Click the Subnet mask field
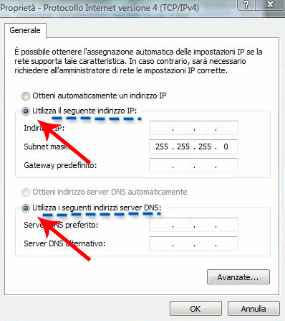Screen dimensions: 285x321 pos(193,146)
